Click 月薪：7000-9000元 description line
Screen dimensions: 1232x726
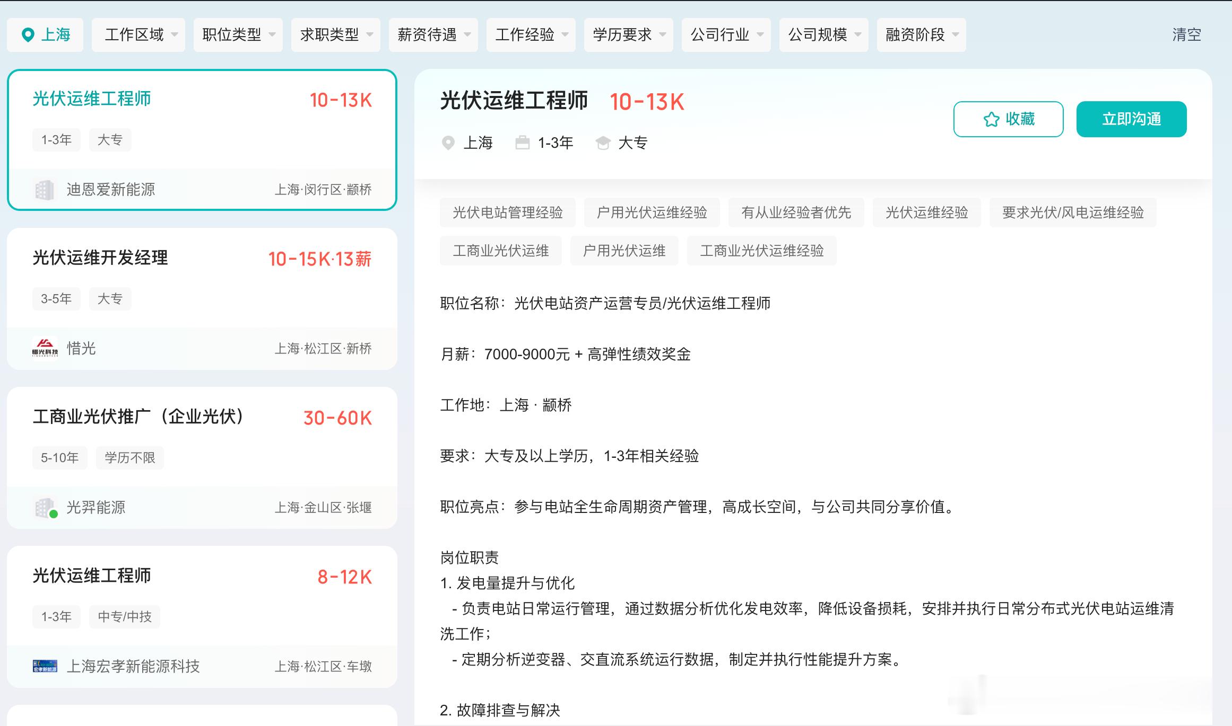(x=566, y=354)
